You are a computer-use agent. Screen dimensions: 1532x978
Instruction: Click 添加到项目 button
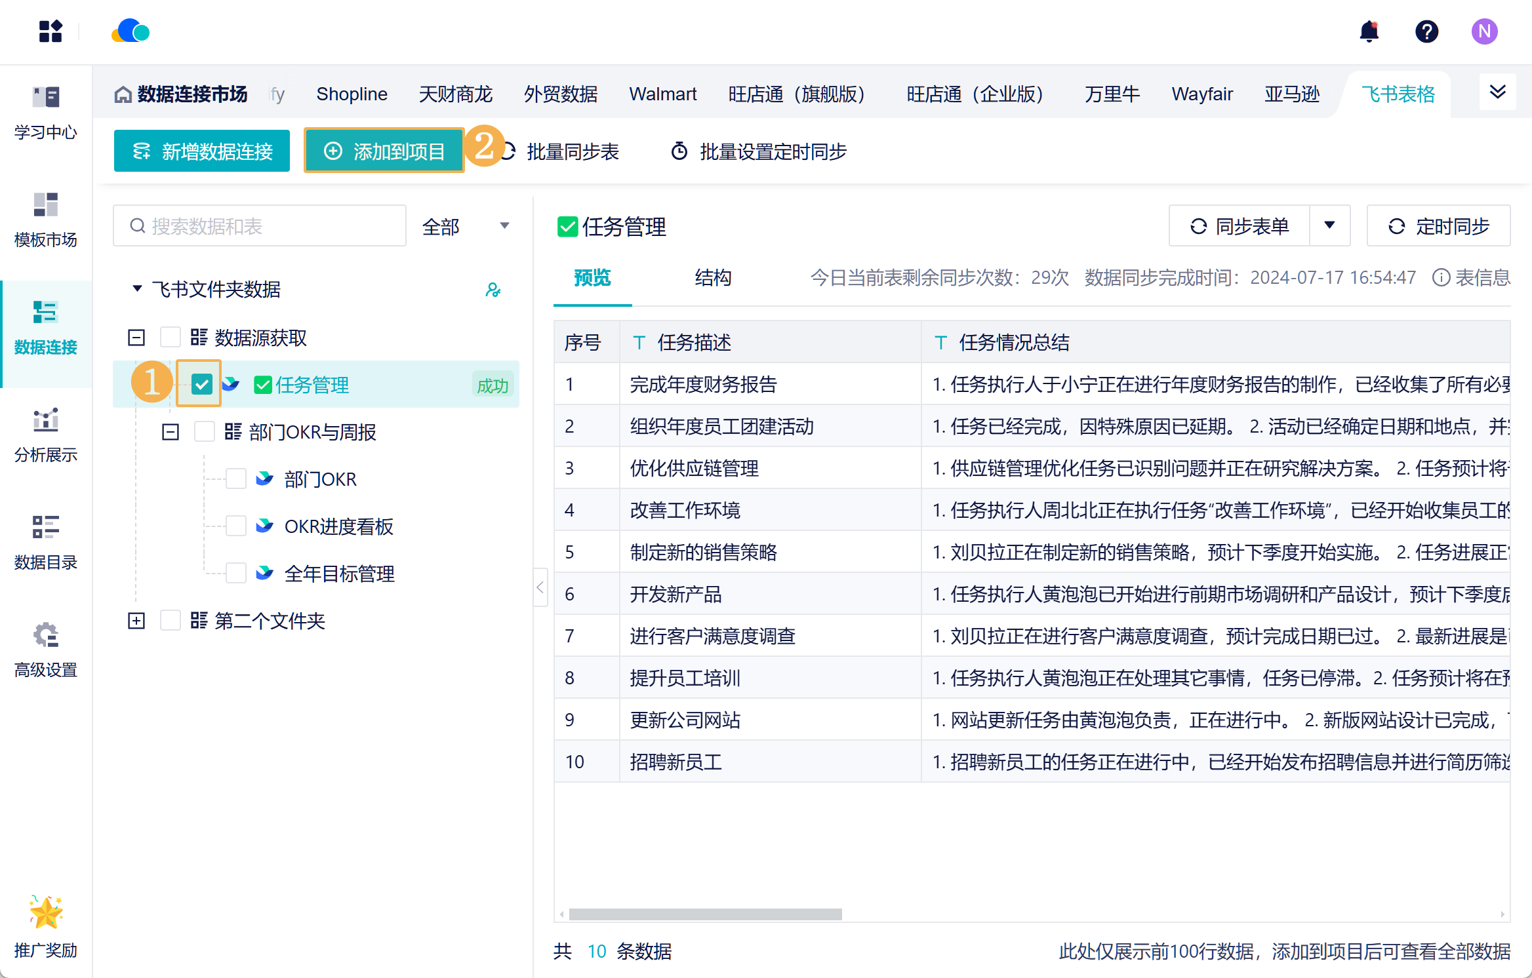[384, 151]
